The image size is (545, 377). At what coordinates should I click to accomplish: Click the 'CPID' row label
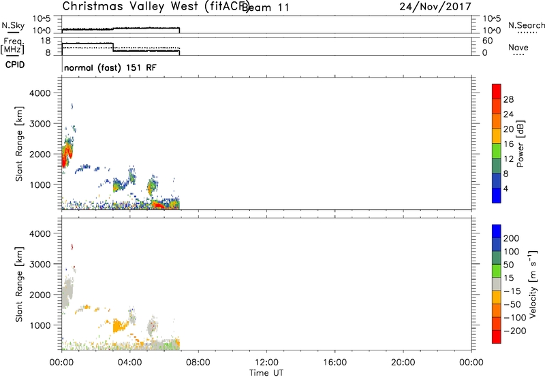15,65
